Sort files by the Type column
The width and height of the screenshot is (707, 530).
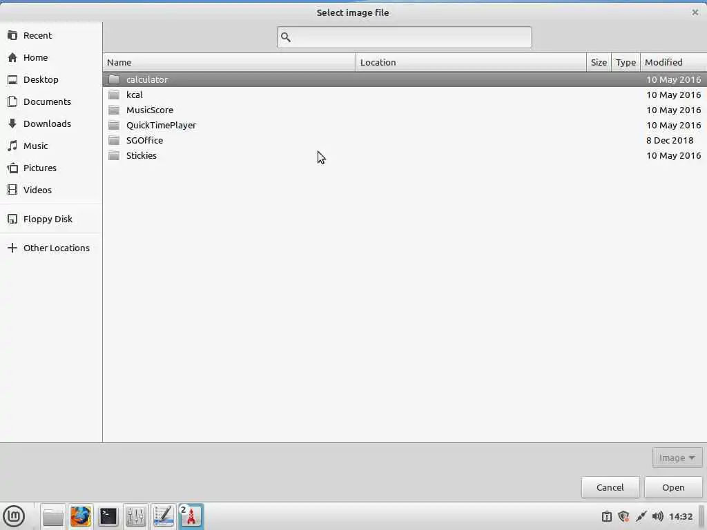(626, 62)
